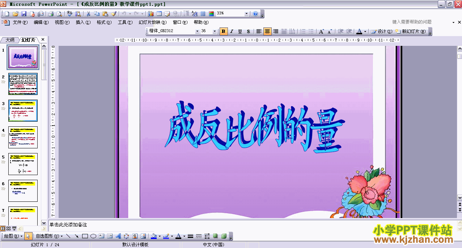The image size is (462, 248).
Task: Activate the Format Painter brush
Action: coord(114,14)
